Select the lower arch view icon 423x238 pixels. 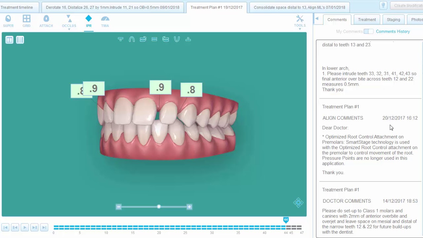[177, 39]
